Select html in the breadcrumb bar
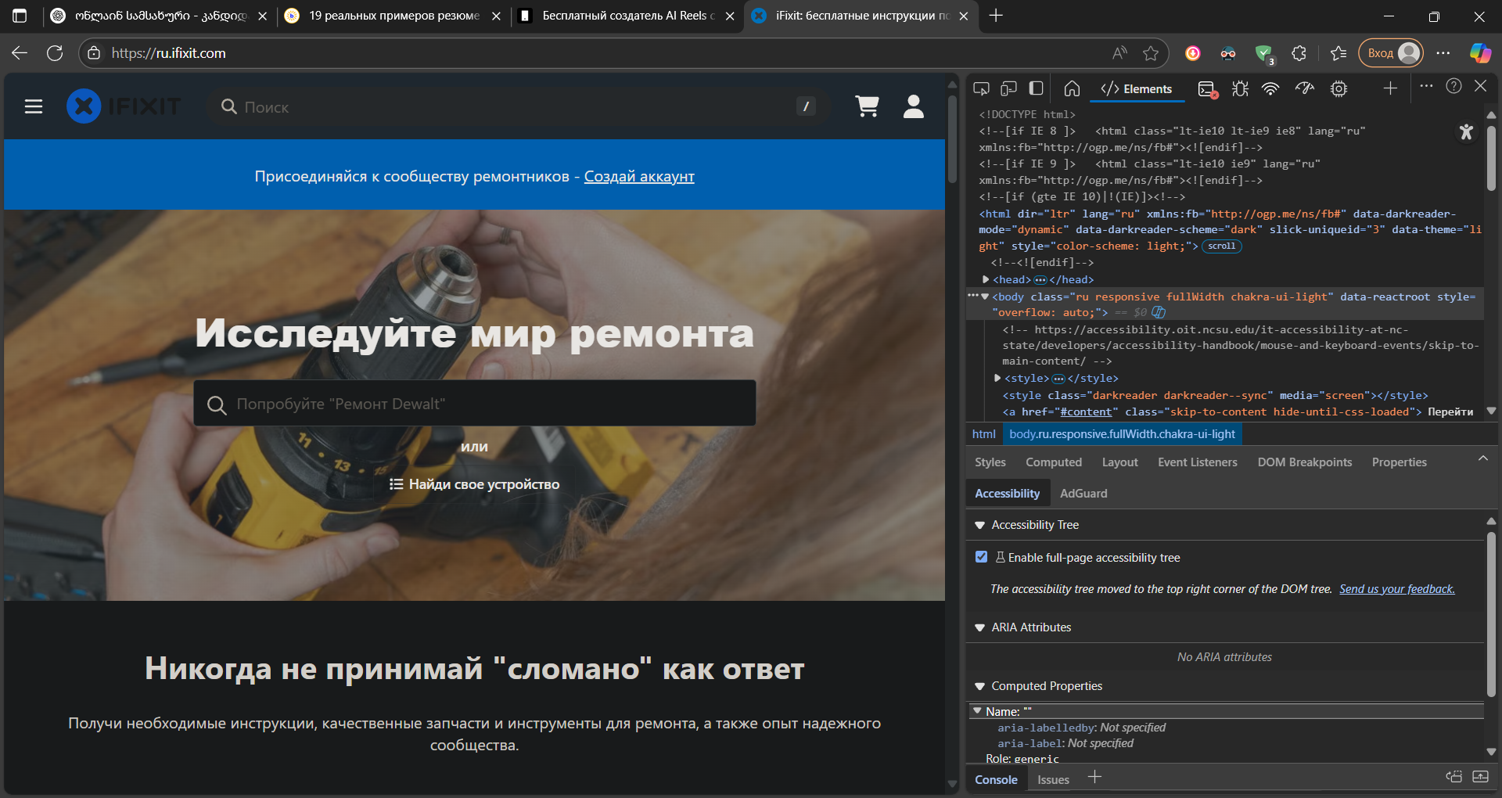The height and width of the screenshot is (798, 1502). tap(983, 434)
